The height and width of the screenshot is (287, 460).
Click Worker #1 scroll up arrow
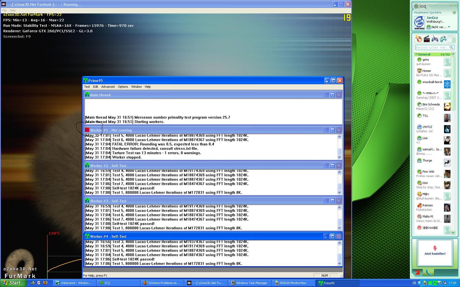click(x=339, y=137)
